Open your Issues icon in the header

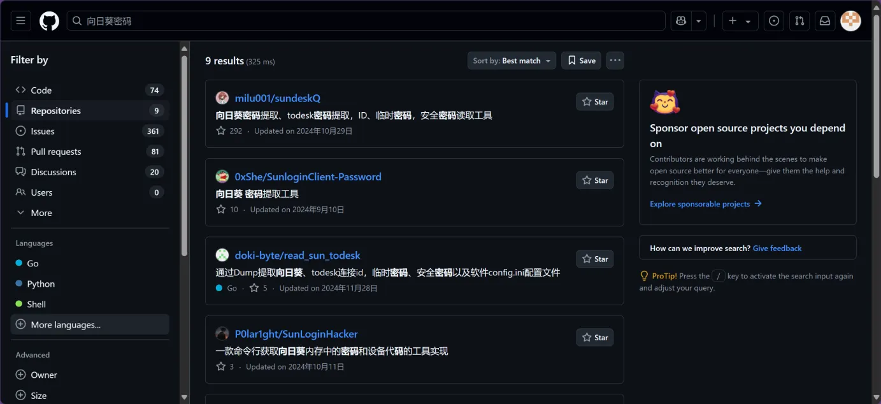[774, 21]
